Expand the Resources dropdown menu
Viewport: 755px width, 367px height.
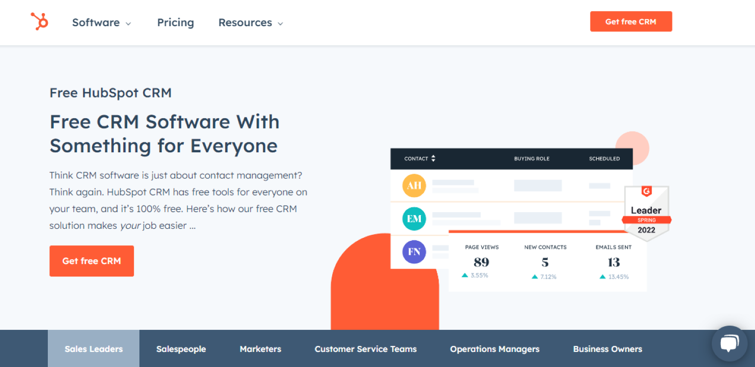click(x=251, y=23)
